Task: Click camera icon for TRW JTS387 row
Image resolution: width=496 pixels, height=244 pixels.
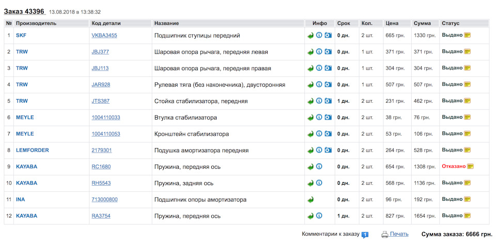Action: pos(328,101)
